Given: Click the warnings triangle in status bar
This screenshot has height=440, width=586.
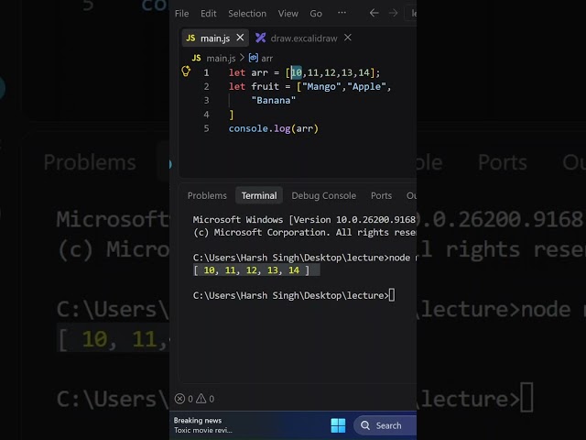Looking at the screenshot, I should click(x=201, y=399).
